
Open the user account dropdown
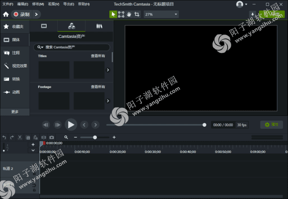[x=242, y=4]
